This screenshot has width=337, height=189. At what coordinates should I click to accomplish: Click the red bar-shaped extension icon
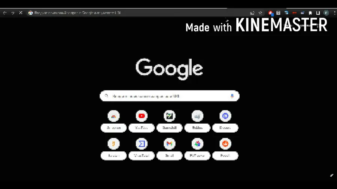(x=294, y=13)
